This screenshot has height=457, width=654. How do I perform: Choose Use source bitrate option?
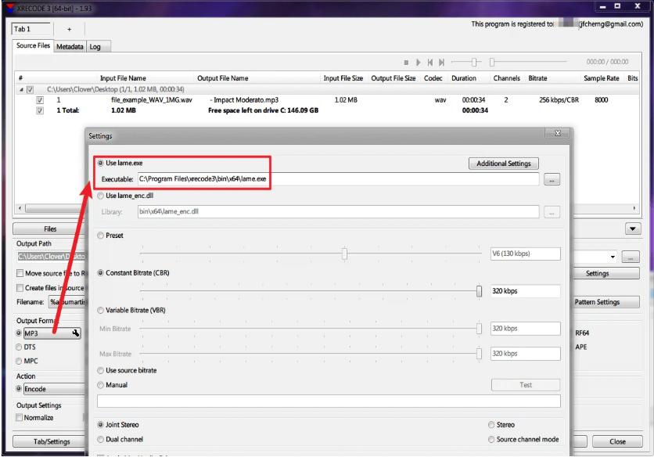click(100, 371)
